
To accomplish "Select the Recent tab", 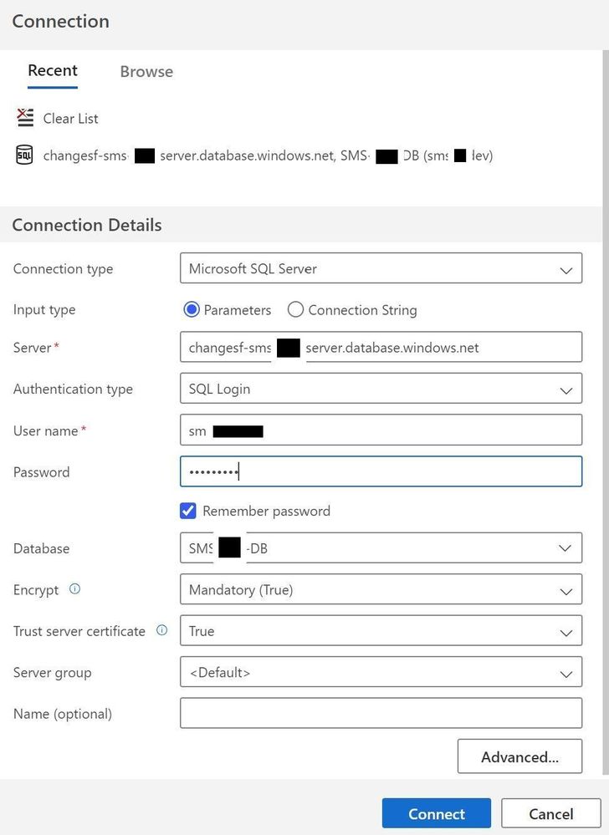I will click(52, 71).
